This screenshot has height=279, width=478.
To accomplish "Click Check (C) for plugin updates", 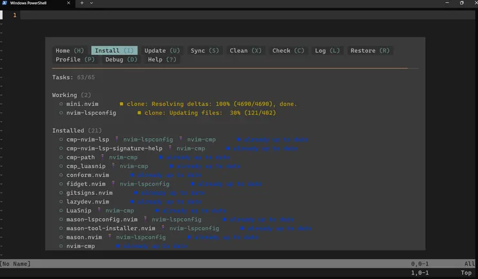I will click(288, 50).
